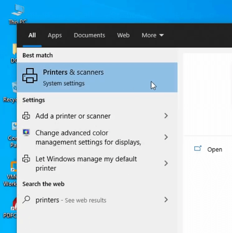Viewport: 232px width, 233px height.
Task: Open Printers & scanners best match result
Action: (97, 77)
